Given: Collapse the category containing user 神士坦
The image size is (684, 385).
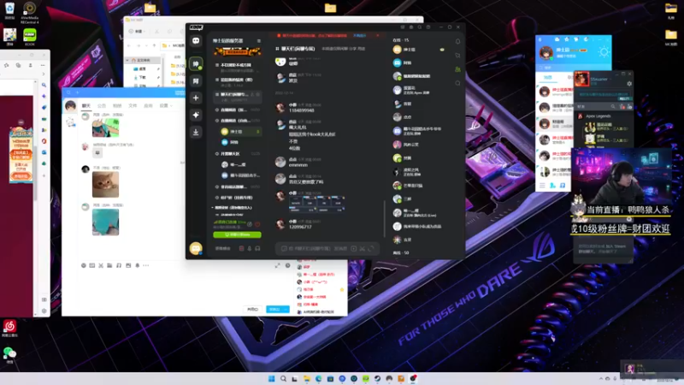Looking at the screenshot, I should 217,121.
